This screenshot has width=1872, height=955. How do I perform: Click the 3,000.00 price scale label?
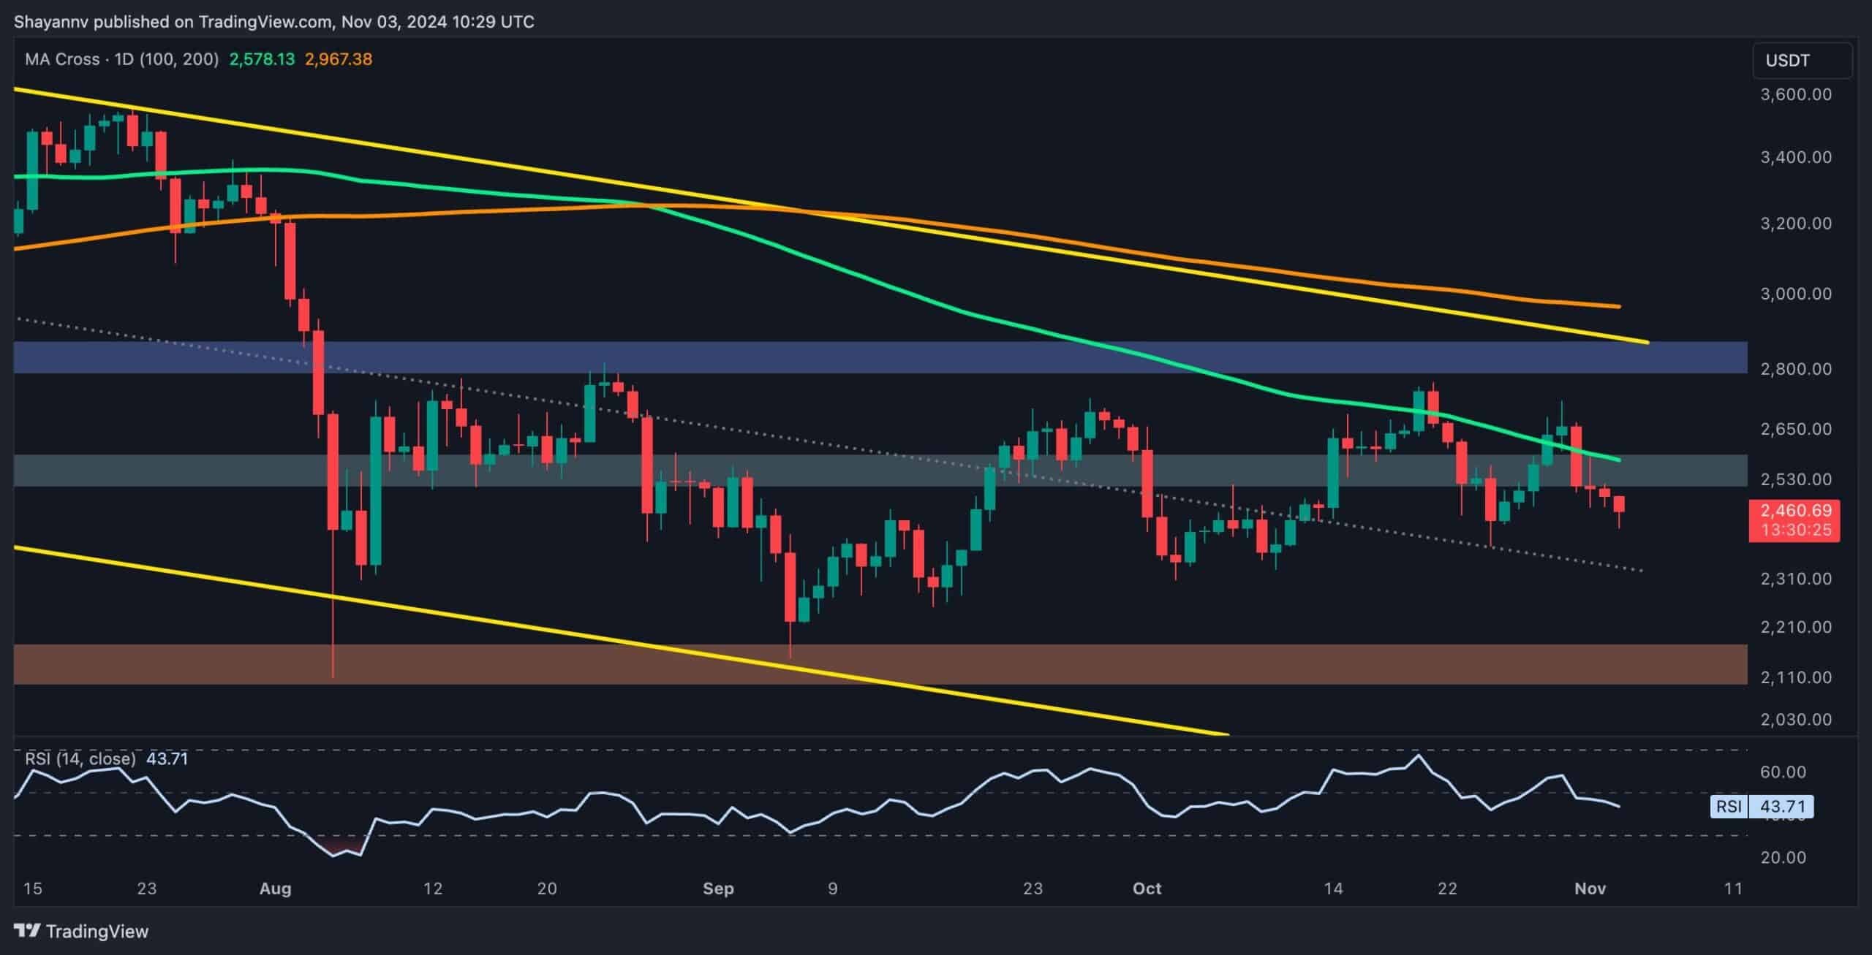[x=1796, y=294]
